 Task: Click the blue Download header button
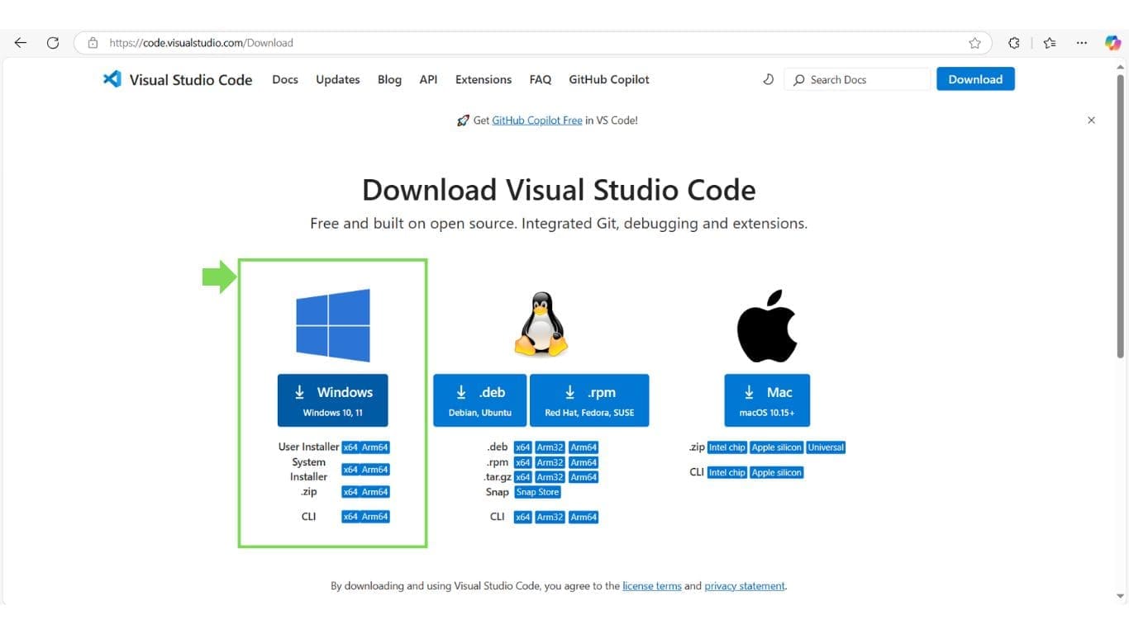click(x=975, y=79)
